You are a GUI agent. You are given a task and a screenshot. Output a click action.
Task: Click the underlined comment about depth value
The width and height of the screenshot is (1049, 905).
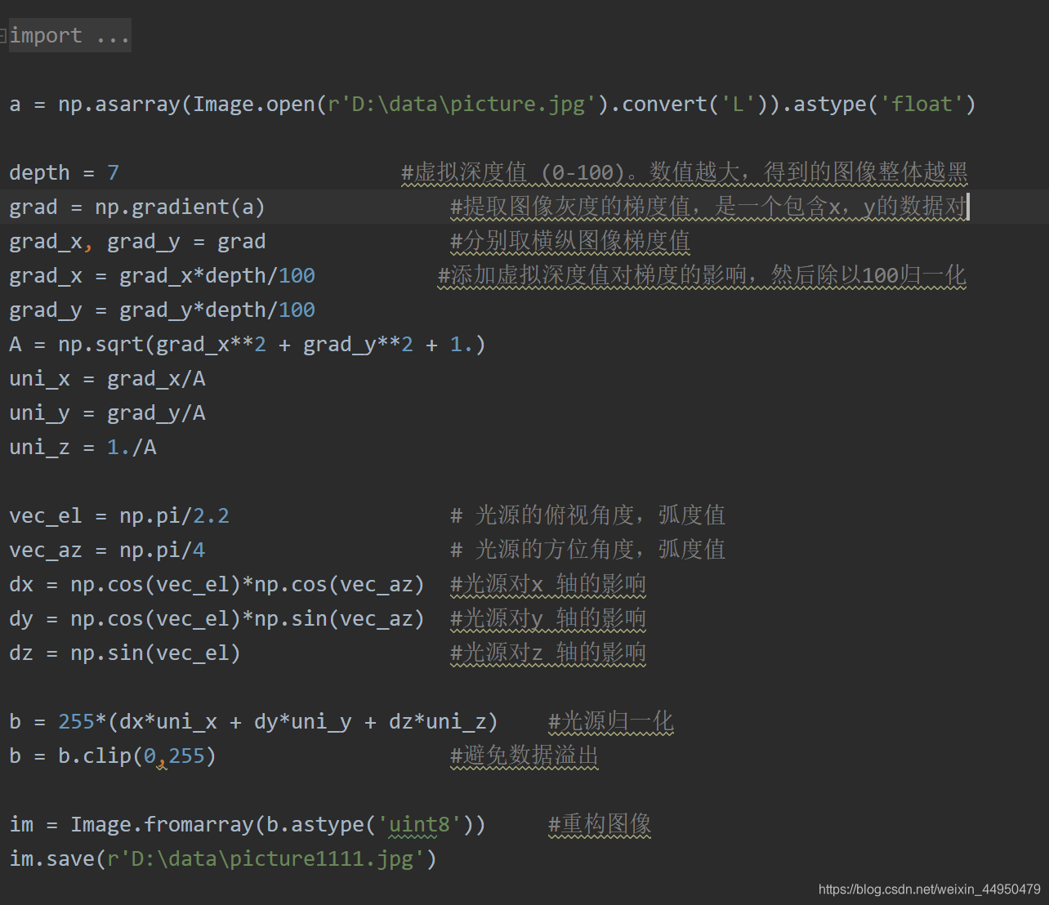(x=682, y=172)
